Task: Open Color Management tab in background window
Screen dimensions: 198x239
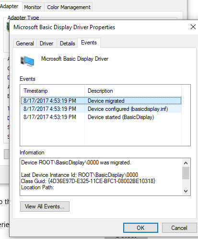Action: pyautogui.click(x=69, y=7)
